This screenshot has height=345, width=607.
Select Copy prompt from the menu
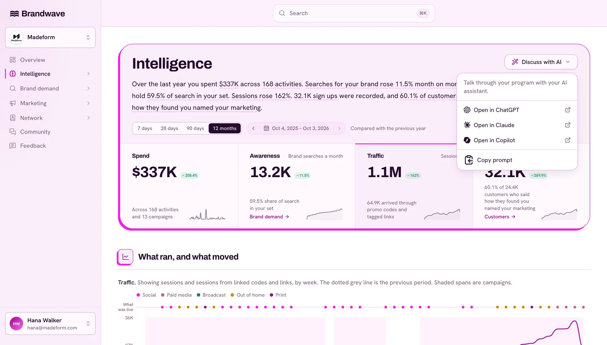coord(517,160)
